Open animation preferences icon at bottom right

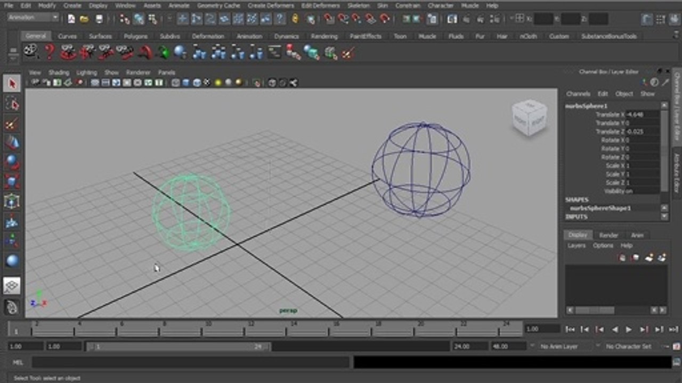tap(676, 346)
